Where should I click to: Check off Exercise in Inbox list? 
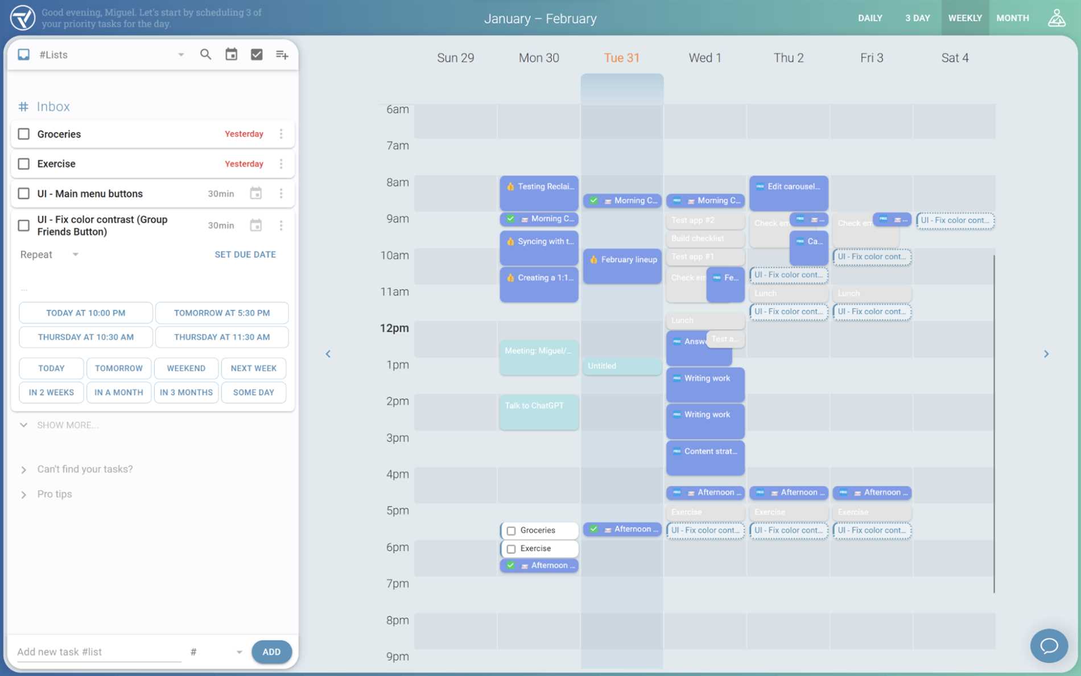23,164
